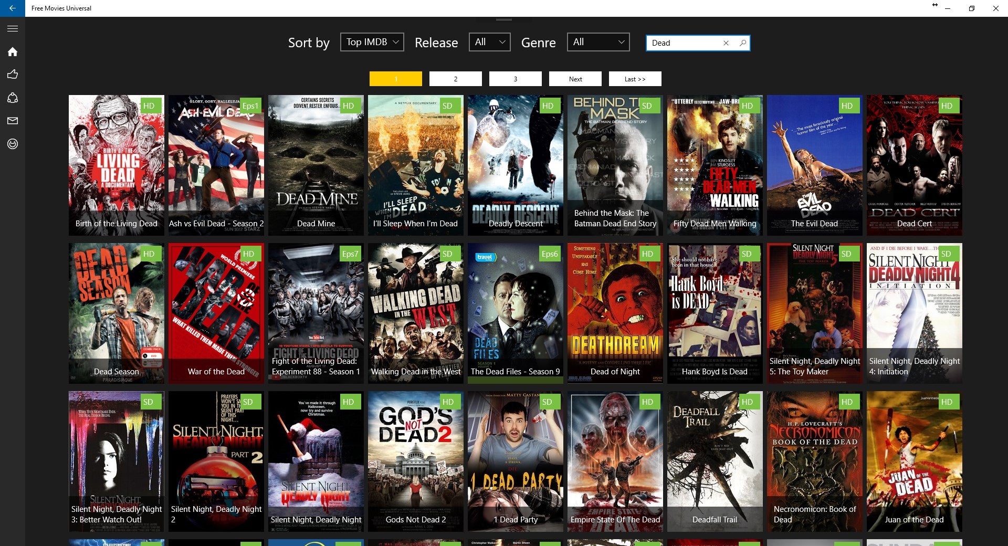Open the Dead Cert movie
The width and height of the screenshot is (1008, 546).
pyautogui.click(x=915, y=165)
